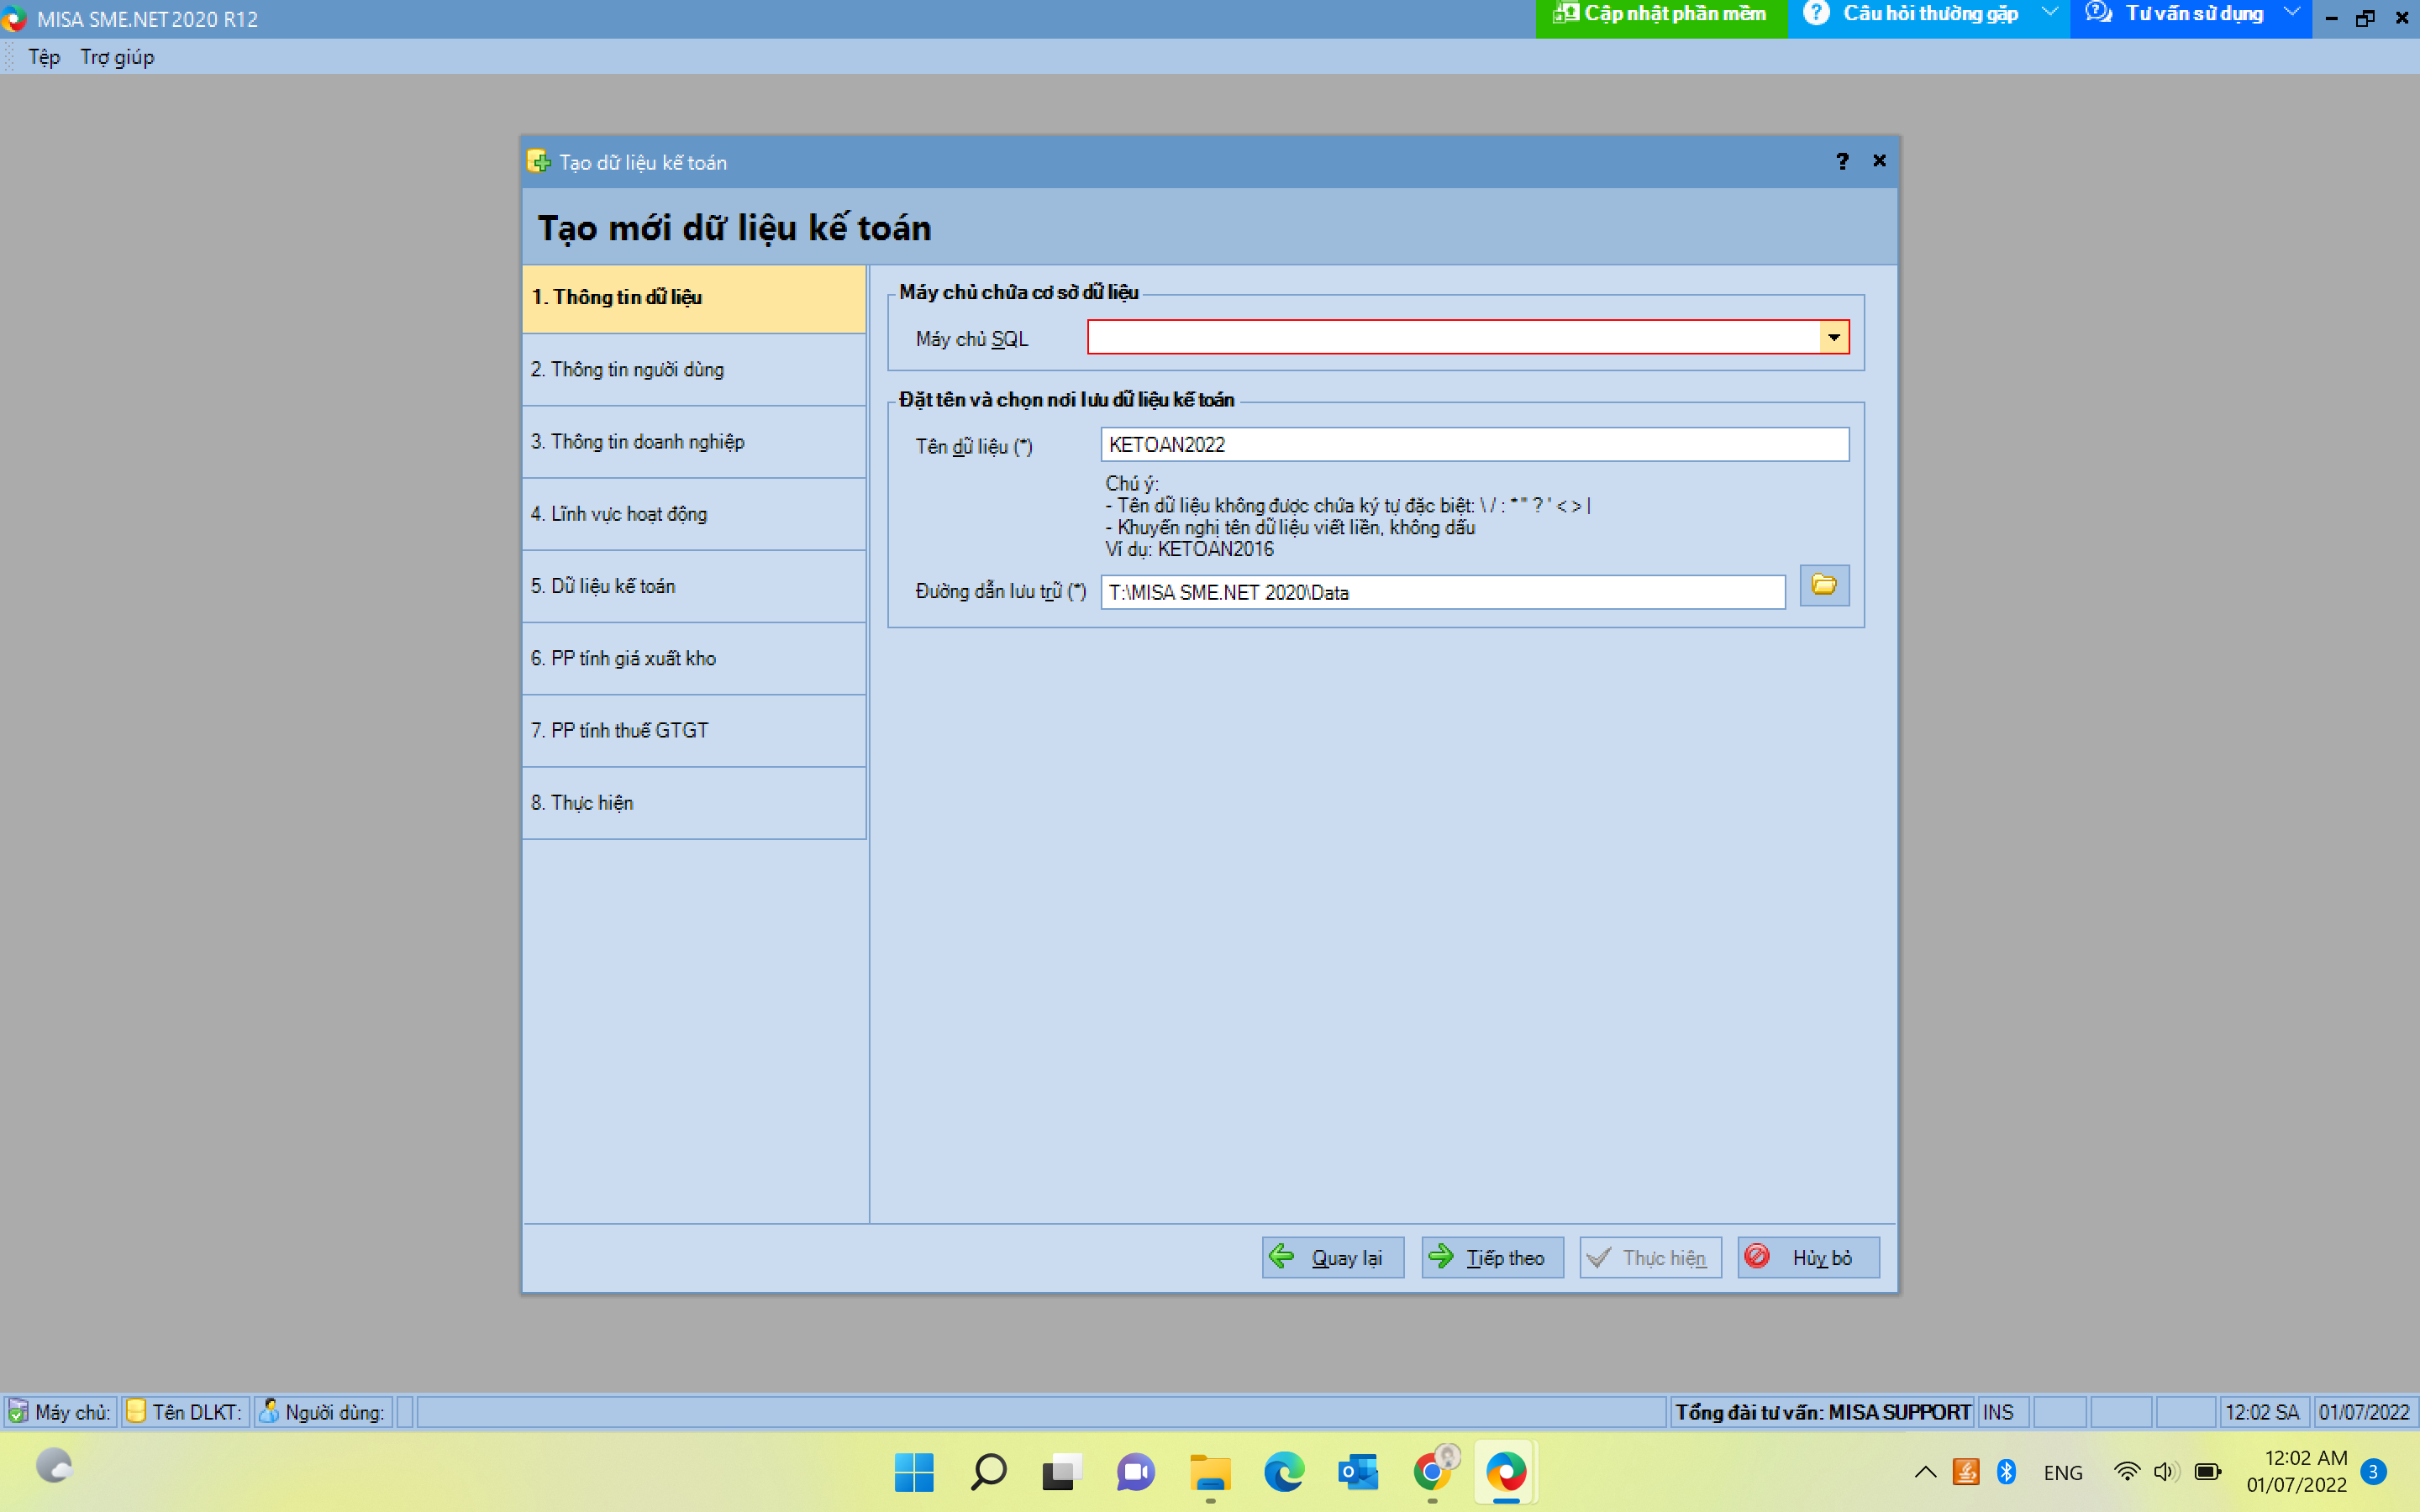Open Windows Start menu
Viewport: 2420px width, 1512px height.
pos(914,1472)
